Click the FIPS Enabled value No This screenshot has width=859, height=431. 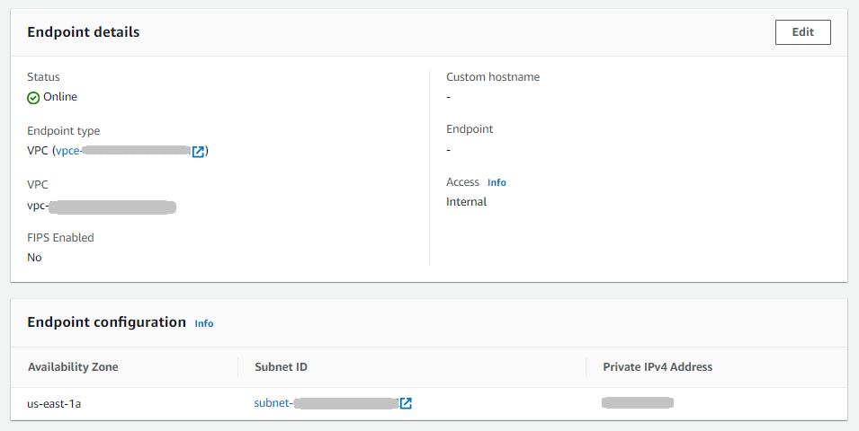34,258
